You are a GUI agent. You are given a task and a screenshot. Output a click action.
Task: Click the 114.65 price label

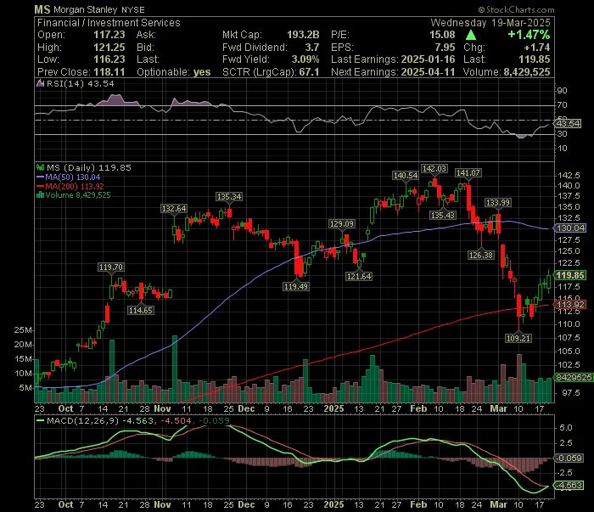[141, 311]
